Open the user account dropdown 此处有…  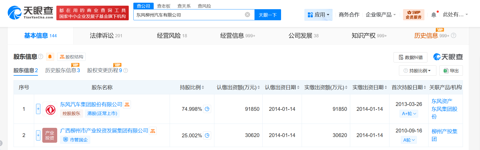(455, 15)
